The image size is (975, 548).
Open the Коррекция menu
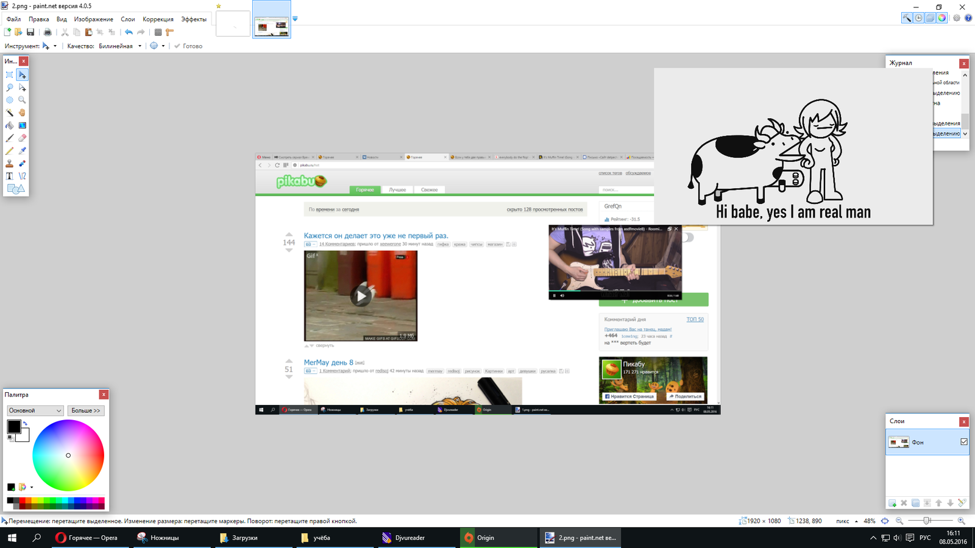pos(158,19)
